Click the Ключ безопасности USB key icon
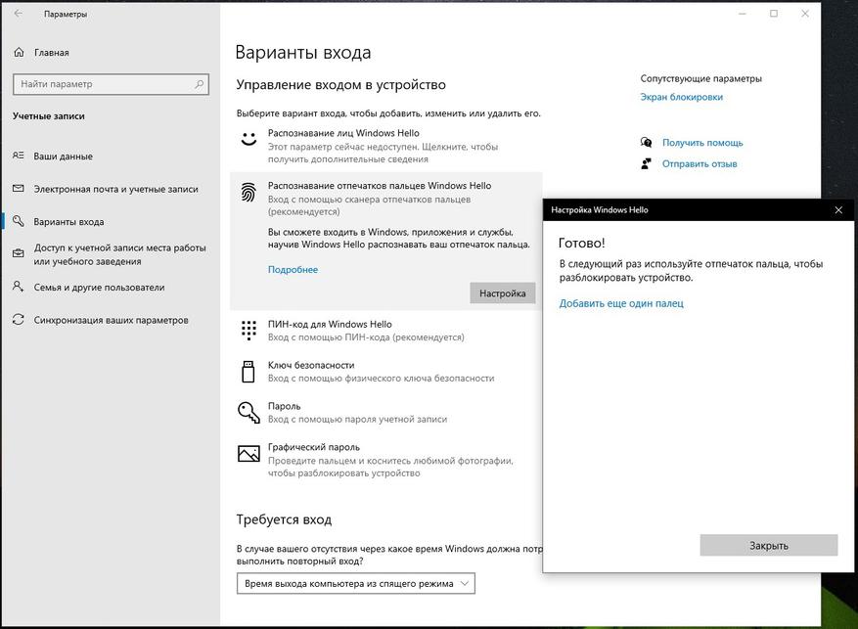 click(x=248, y=371)
